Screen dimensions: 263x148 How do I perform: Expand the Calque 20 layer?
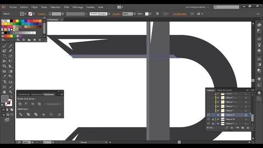(218, 119)
